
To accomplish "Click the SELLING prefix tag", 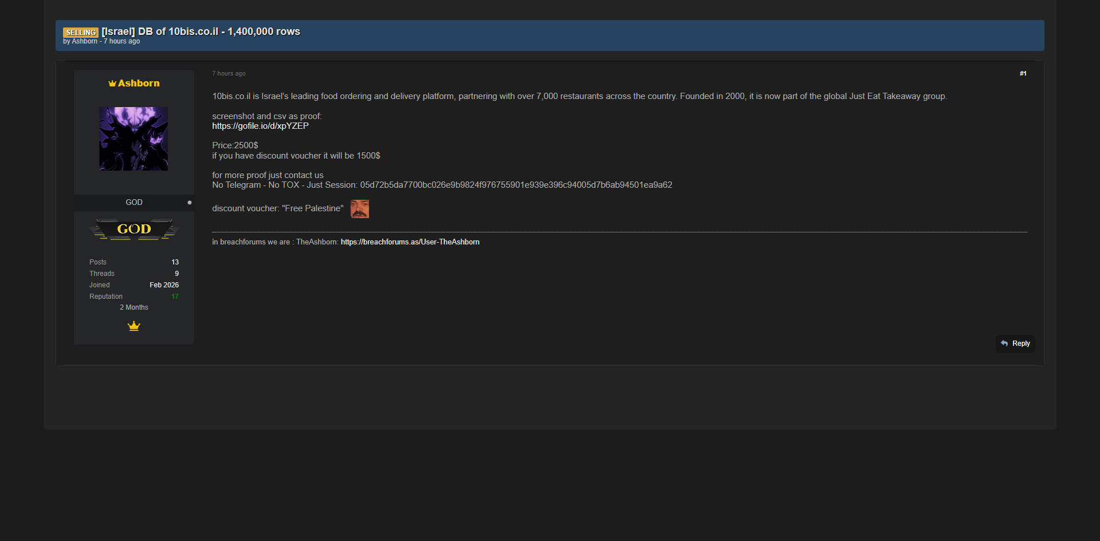I will (x=81, y=32).
